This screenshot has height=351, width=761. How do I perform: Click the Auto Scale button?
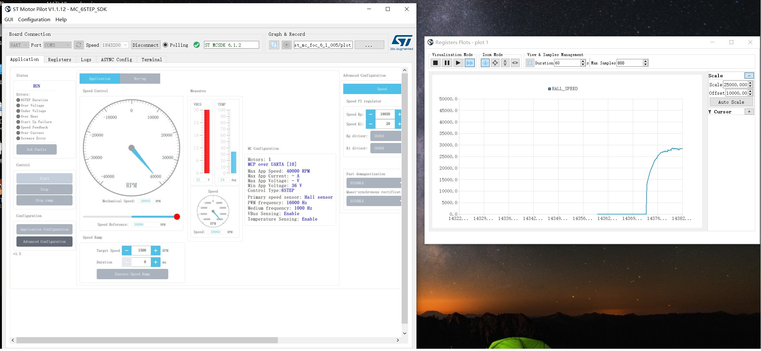tap(731, 102)
